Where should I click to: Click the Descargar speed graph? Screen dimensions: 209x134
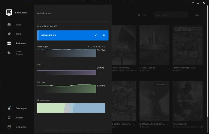pos(67,53)
